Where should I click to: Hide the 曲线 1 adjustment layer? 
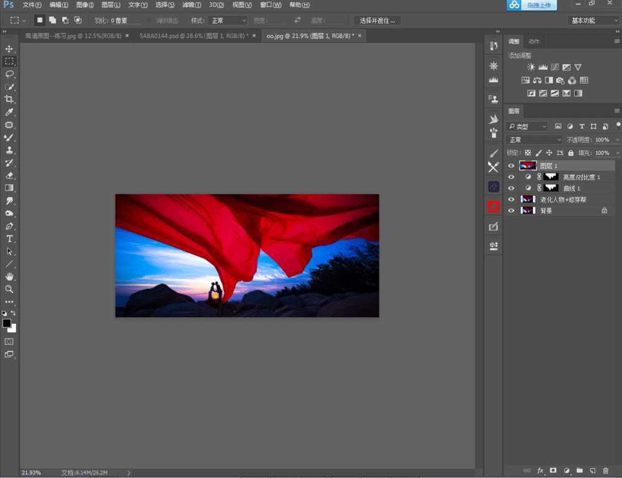tap(511, 188)
